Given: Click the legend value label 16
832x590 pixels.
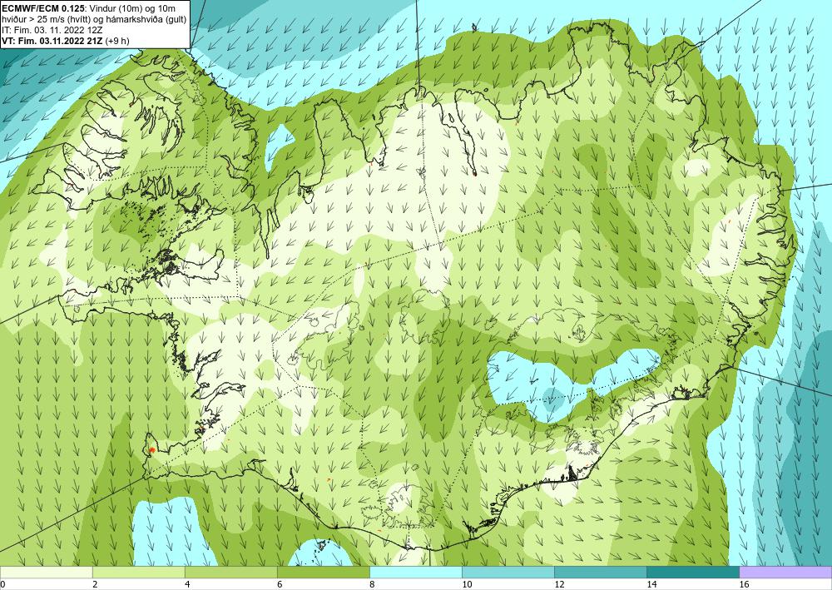Looking at the screenshot, I should (x=744, y=585).
